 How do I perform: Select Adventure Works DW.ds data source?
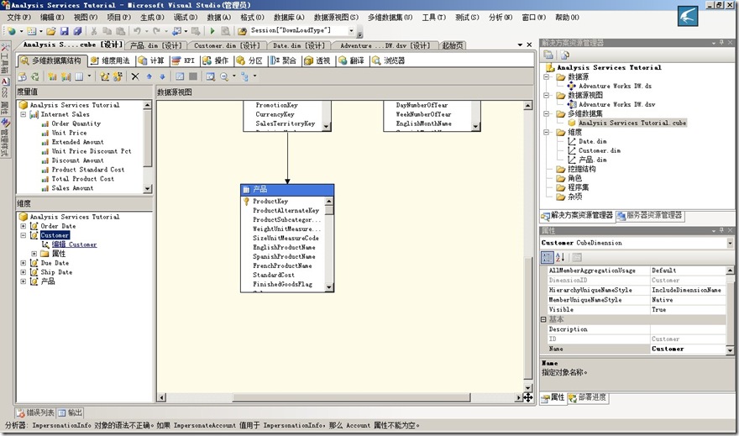click(x=615, y=86)
